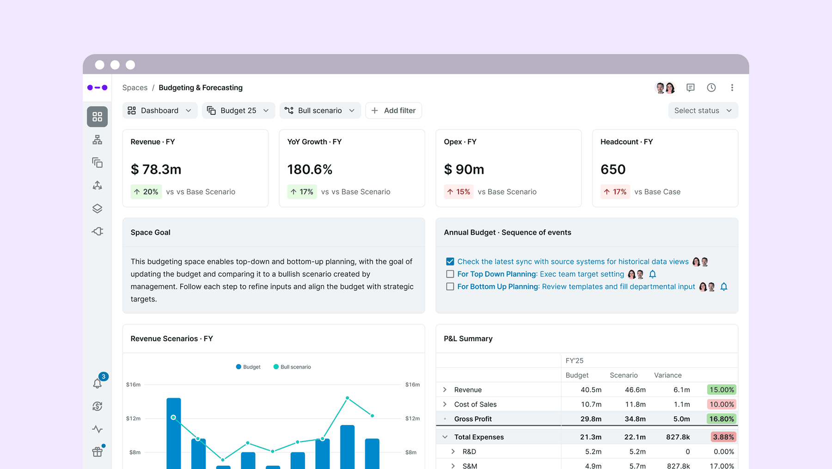Open the Select status dropdown
The image size is (832, 469).
(703, 111)
